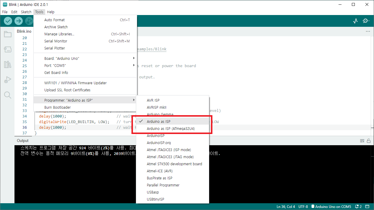374x210 pixels.
Task: Select ArduinoISP programmer
Action: (173, 136)
